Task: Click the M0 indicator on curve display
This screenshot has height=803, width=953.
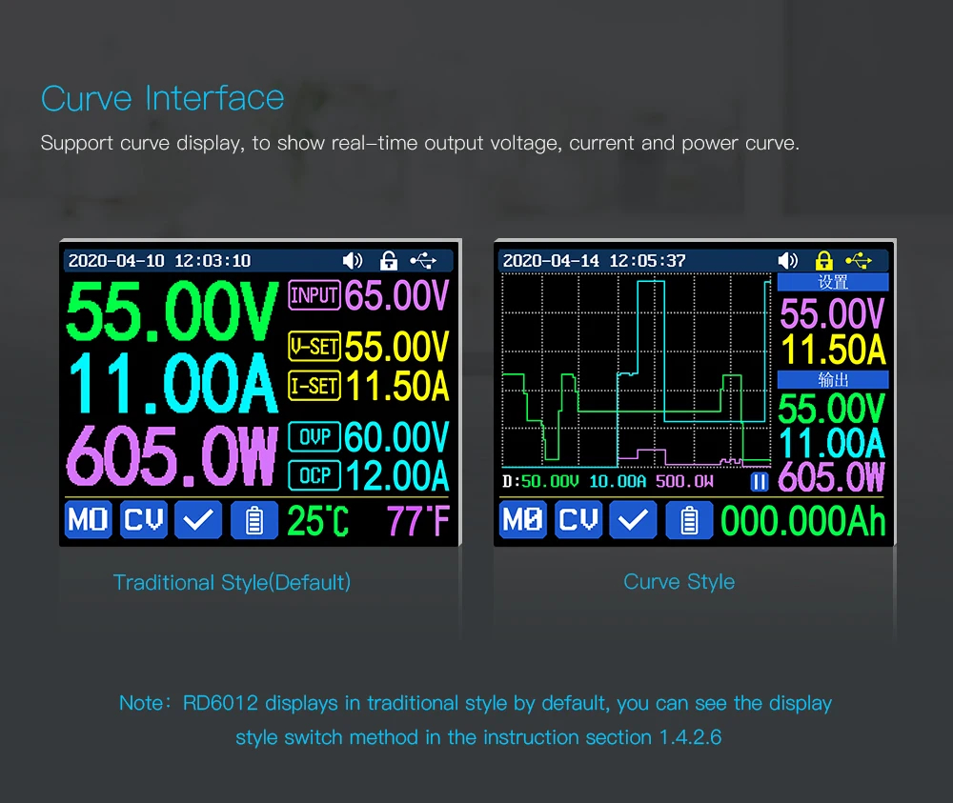Action: coord(523,520)
